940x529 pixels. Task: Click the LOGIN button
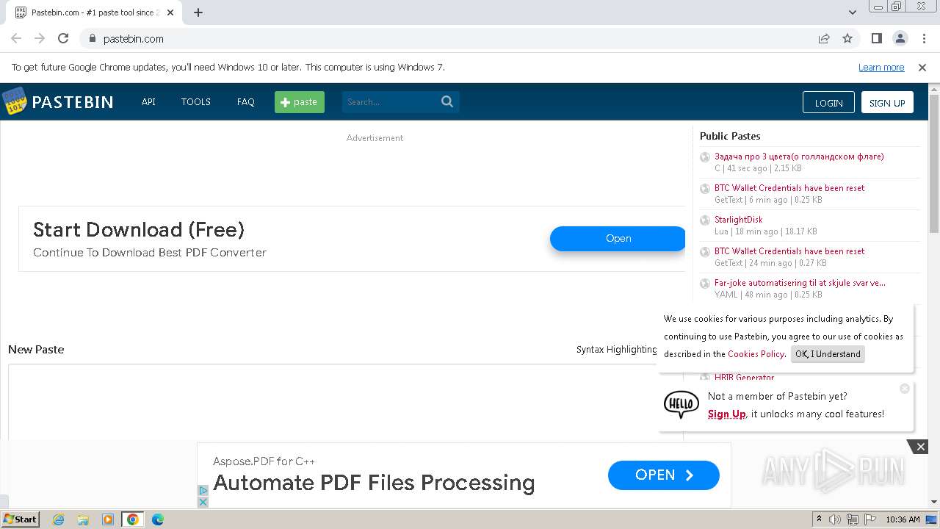tap(828, 102)
